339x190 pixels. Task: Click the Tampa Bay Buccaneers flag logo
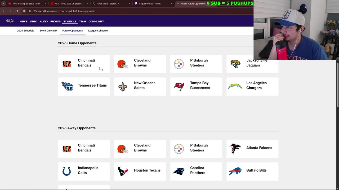pos(179,87)
